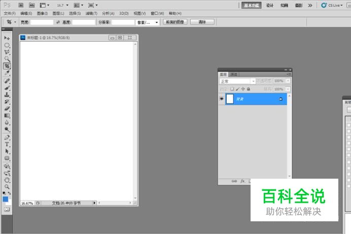Select the Zoom tool
The width and height of the screenshot is (351, 234).
(7, 186)
